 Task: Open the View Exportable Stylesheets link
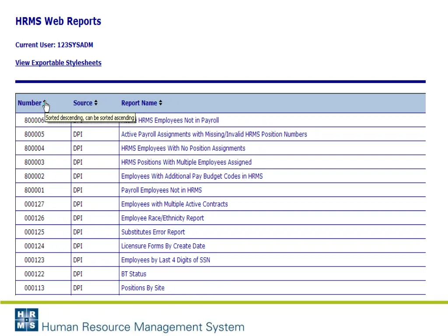pos(58,63)
